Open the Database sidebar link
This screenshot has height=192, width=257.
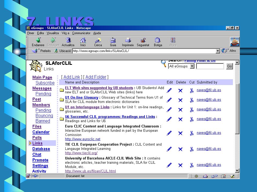pyautogui.click(x=41, y=149)
